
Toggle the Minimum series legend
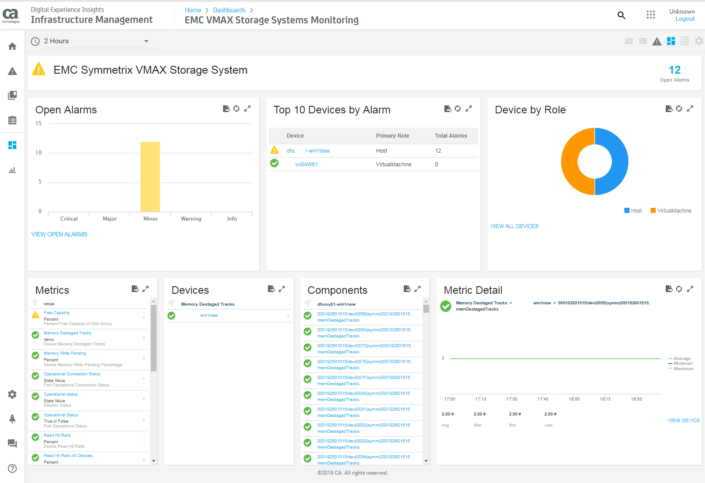[681, 363]
